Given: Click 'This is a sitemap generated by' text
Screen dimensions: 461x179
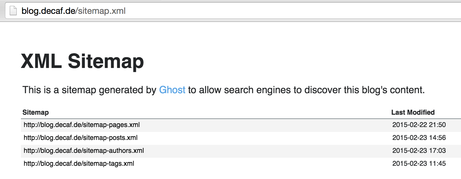Looking at the screenshot, I should [x=89, y=90].
